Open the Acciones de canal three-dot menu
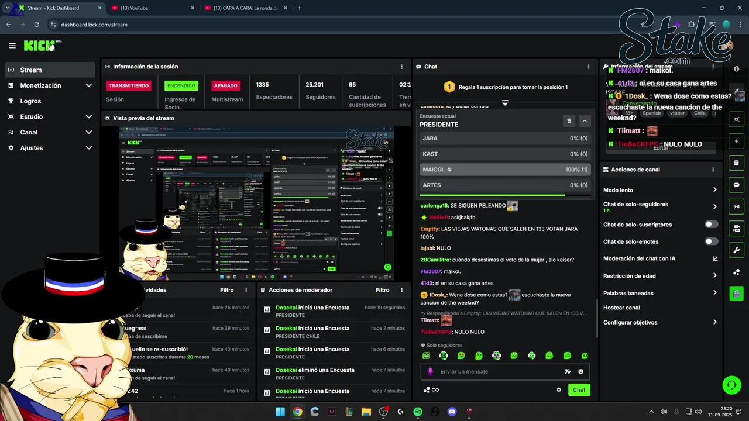 (x=713, y=170)
